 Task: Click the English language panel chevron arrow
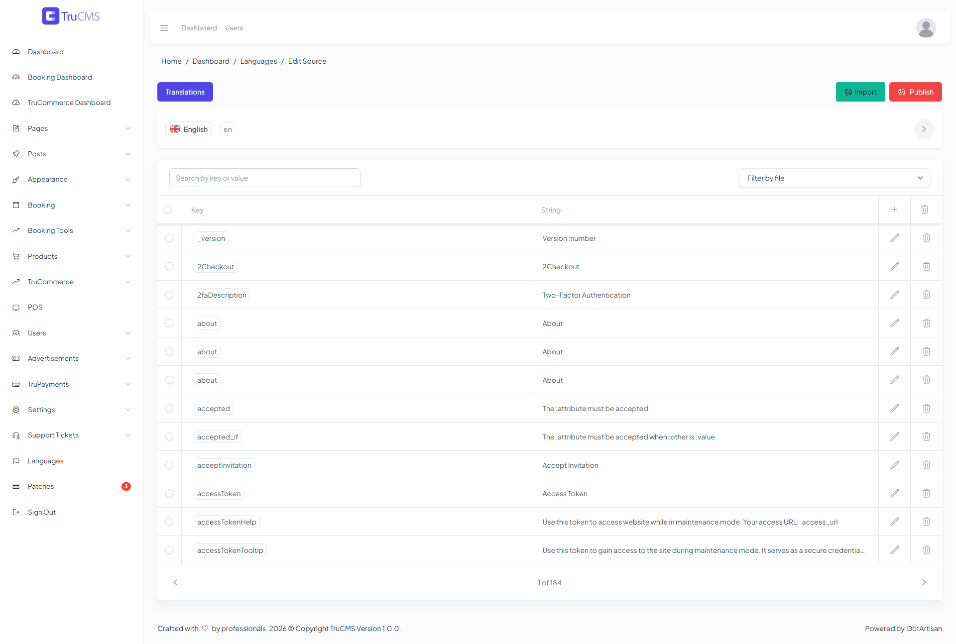tap(924, 129)
